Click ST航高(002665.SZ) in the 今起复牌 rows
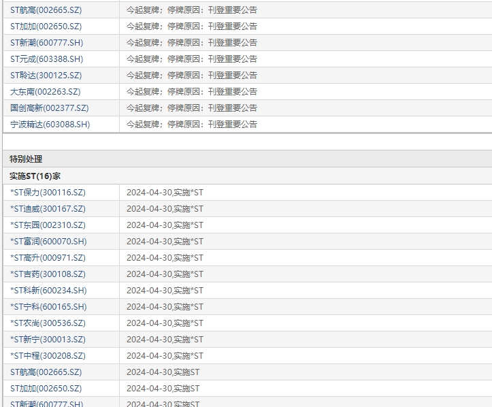Viewport: 492px width, 407px height. (46, 10)
